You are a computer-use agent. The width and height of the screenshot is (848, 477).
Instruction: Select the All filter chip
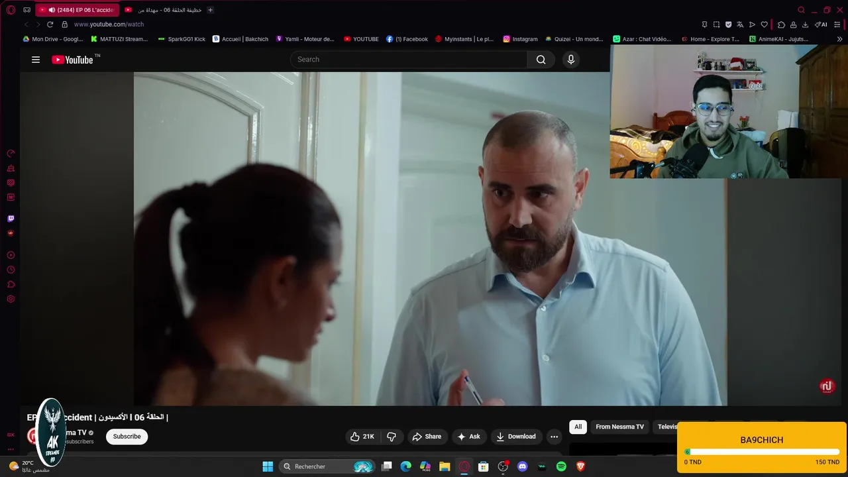click(578, 427)
